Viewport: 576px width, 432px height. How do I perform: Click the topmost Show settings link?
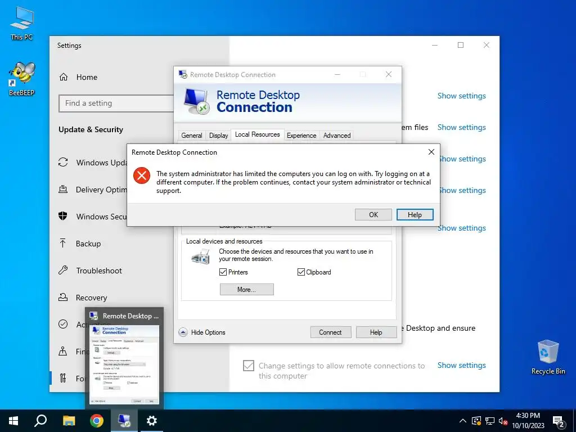[x=461, y=96]
